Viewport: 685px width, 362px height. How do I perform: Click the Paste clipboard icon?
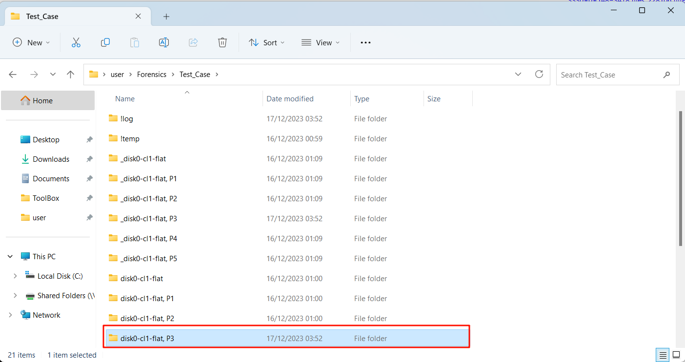[x=135, y=43]
